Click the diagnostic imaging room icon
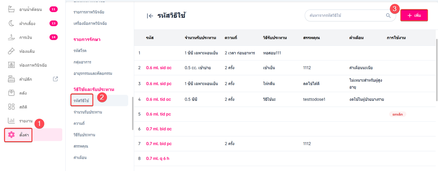This screenshot has width=438, height=171. [11, 65]
